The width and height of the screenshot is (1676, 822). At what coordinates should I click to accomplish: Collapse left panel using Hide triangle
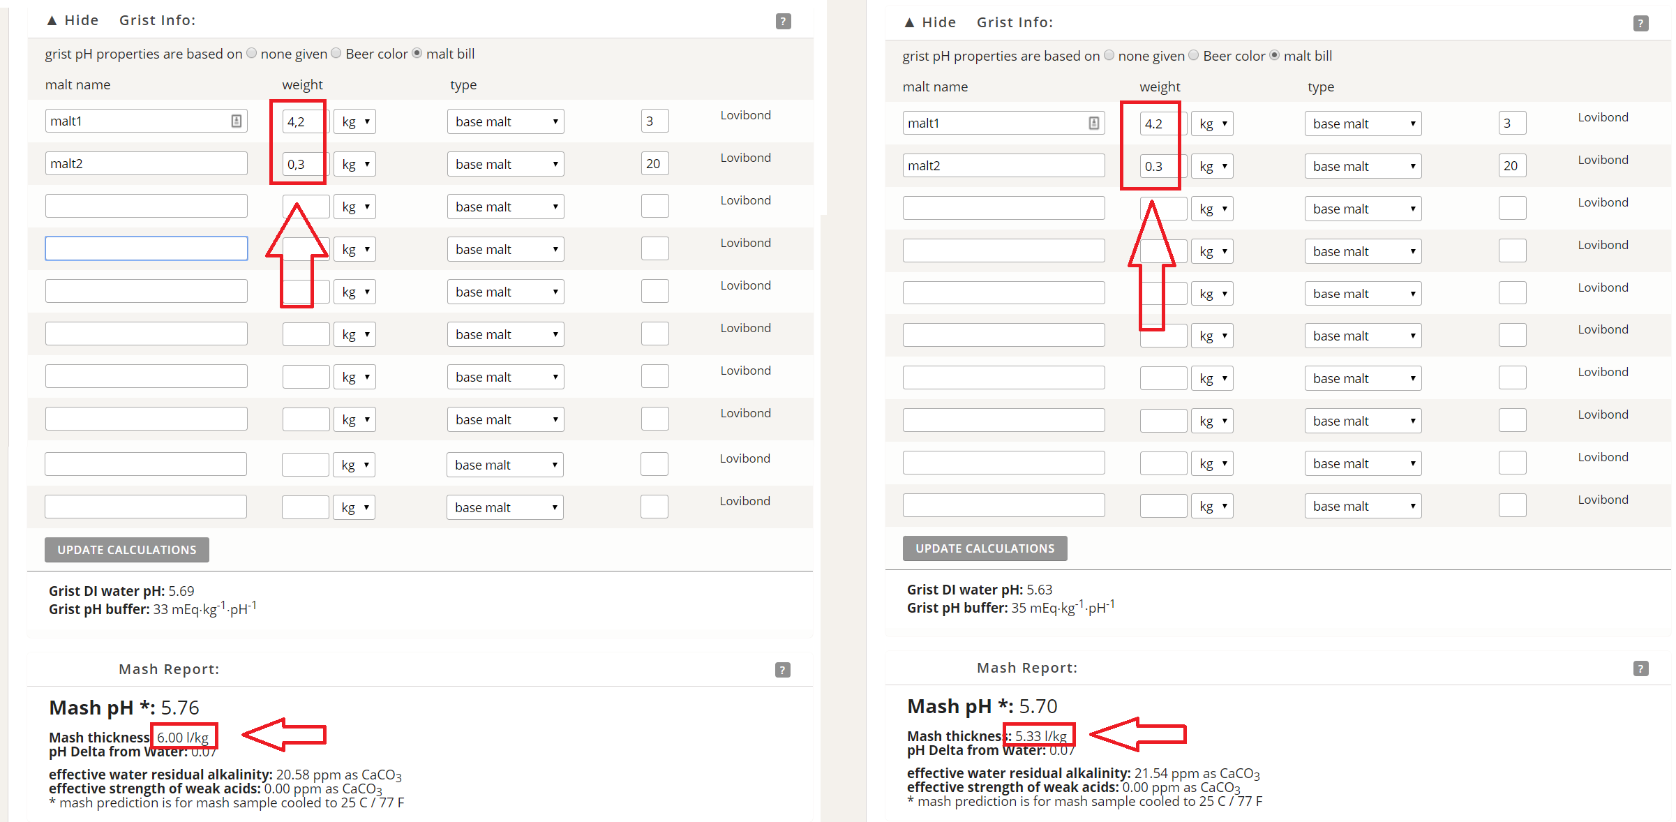[x=52, y=21]
